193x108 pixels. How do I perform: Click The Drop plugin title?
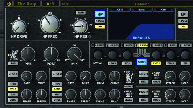[27, 4]
